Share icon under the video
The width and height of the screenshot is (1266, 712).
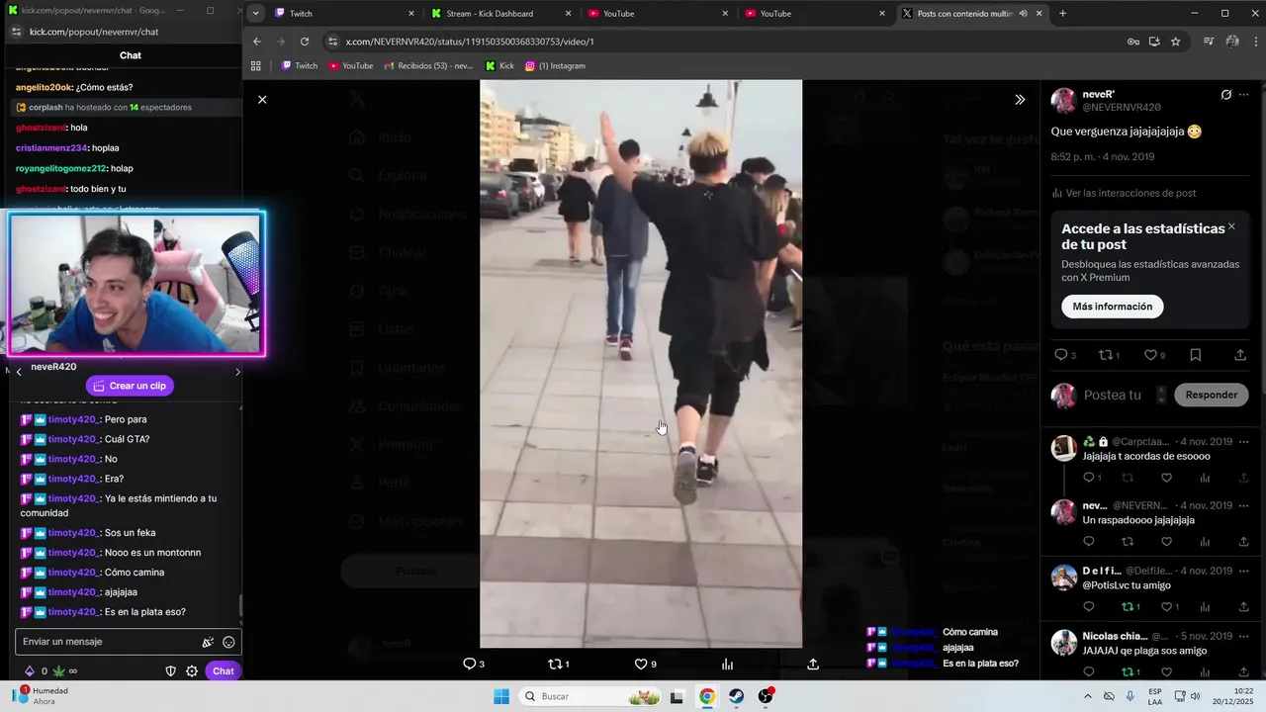[x=813, y=665]
